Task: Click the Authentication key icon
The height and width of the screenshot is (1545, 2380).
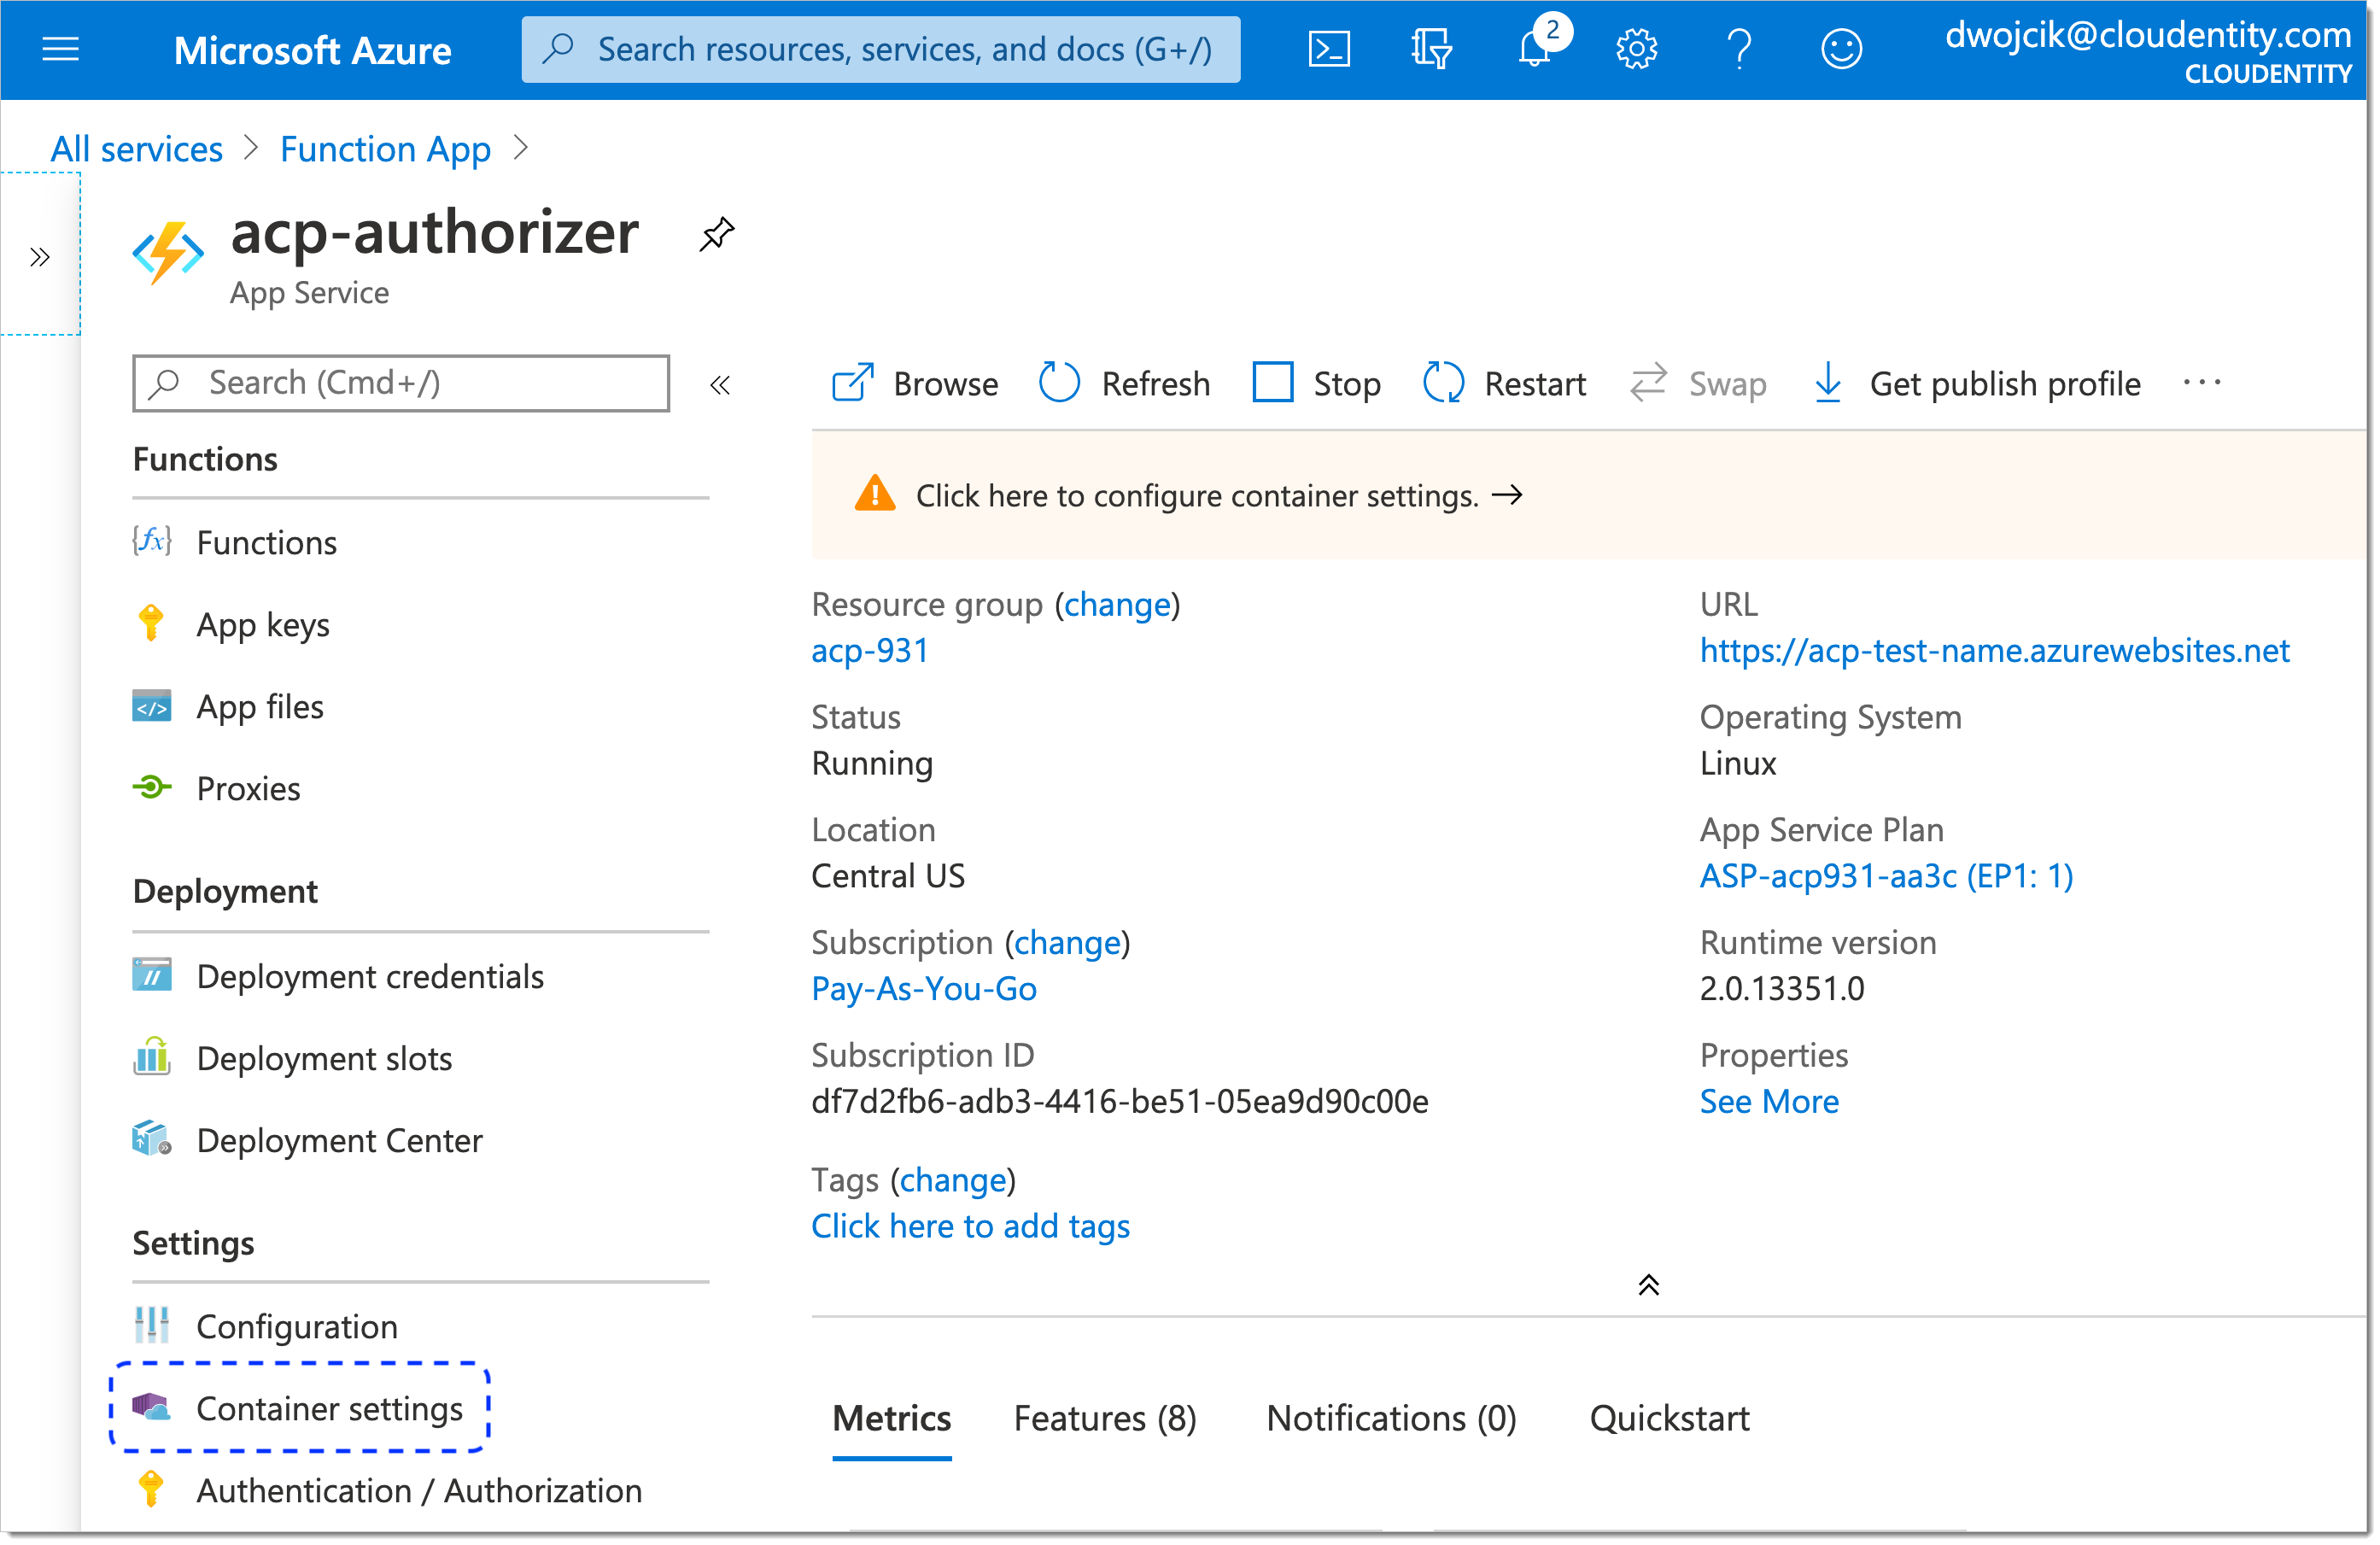Action: pyautogui.click(x=151, y=1489)
